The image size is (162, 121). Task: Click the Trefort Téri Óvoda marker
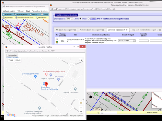[75, 89]
